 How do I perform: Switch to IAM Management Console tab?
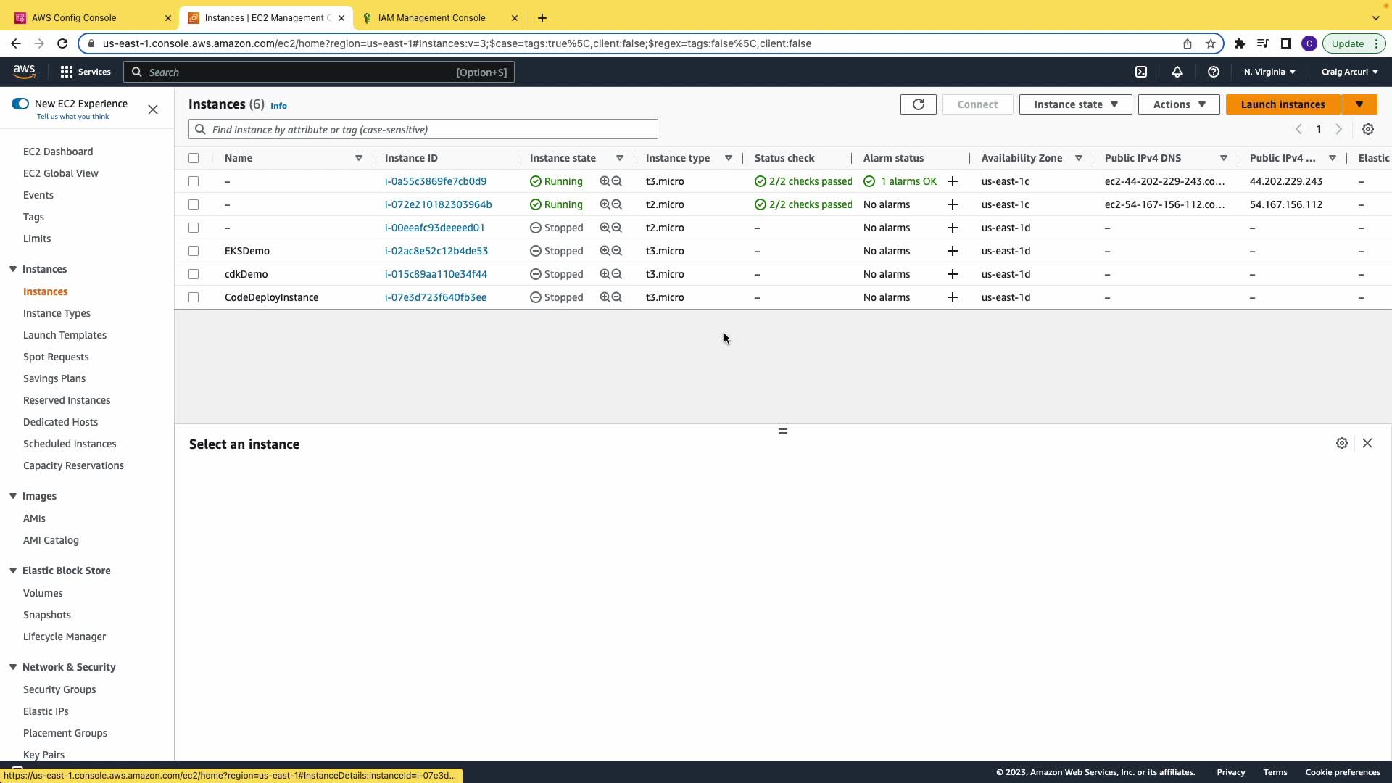[x=432, y=18]
